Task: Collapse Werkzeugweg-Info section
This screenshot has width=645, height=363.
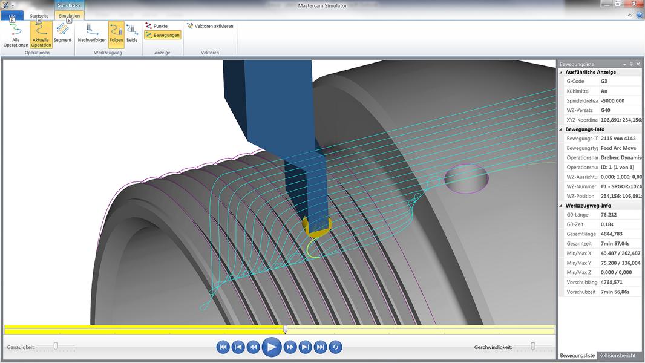Action: point(561,206)
